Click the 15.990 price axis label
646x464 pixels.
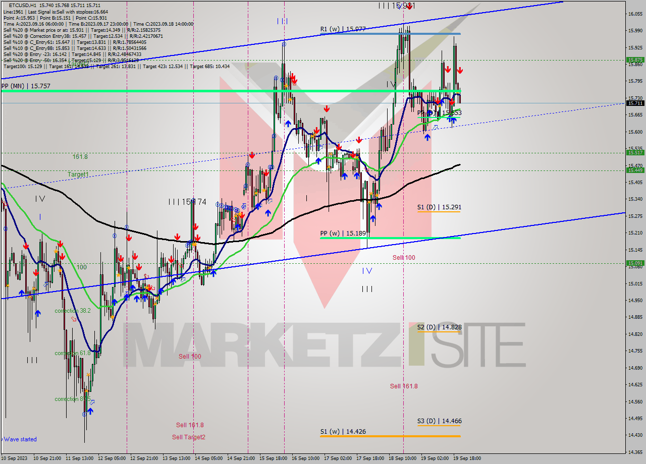[x=635, y=31]
